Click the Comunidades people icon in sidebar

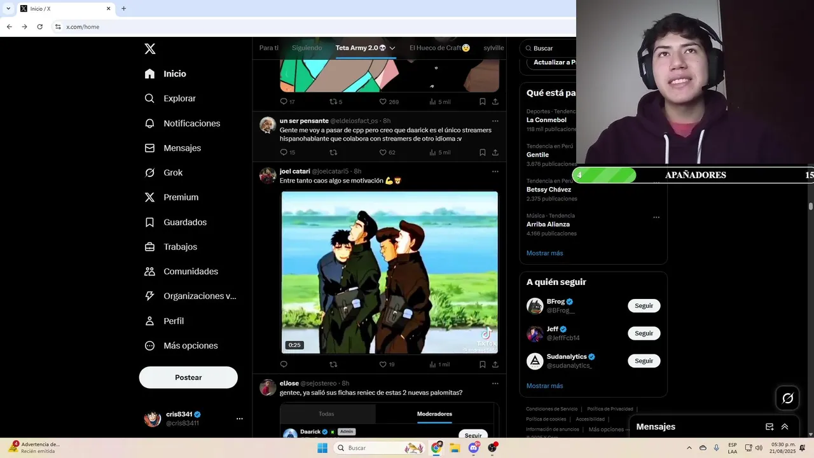pos(149,272)
